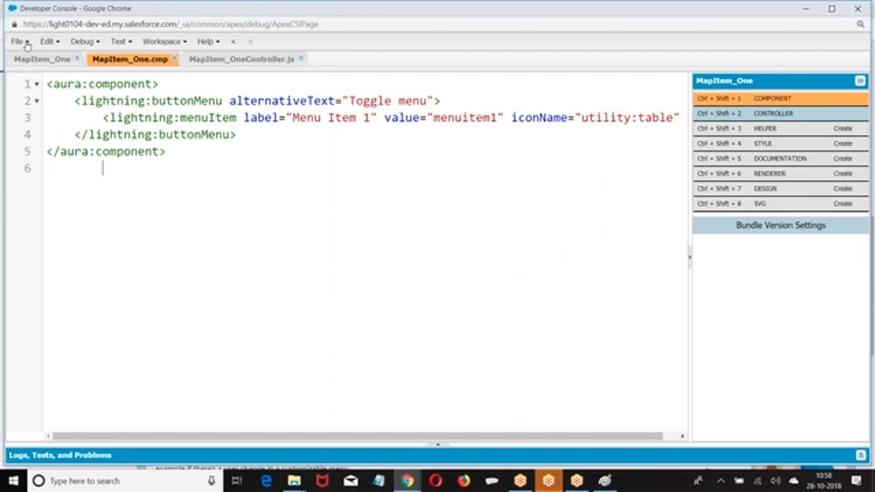Screen dimensions: 875x492
Task: Close the MapItem_OneController.js tab
Action: coord(301,59)
